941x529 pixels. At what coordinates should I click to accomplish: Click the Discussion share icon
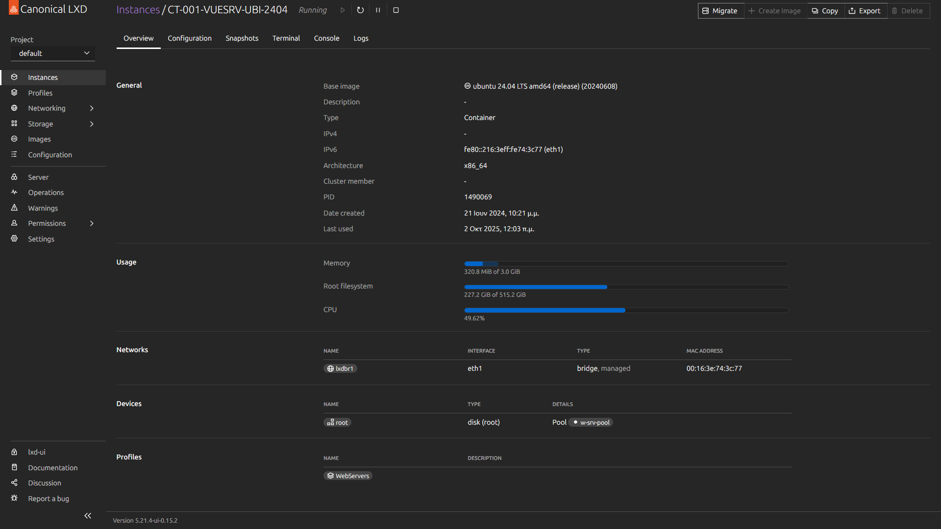(x=14, y=483)
